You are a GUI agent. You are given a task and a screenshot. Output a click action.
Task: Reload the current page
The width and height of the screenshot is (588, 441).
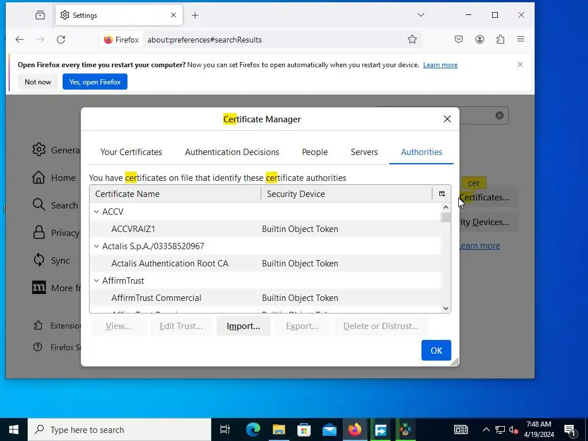pyautogui.click(x=61, y=40)
